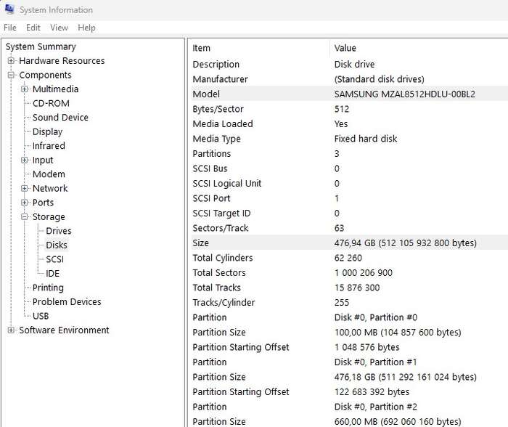Click the 1 048 576 bytes offset value
The width and height of the screenshot is (508, 427).
point(366,347)
